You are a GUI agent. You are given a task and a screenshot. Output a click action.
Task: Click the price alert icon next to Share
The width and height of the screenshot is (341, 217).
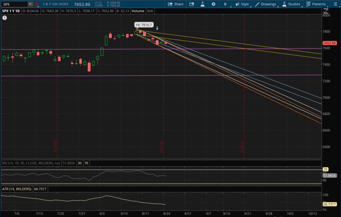click(191, 4)
